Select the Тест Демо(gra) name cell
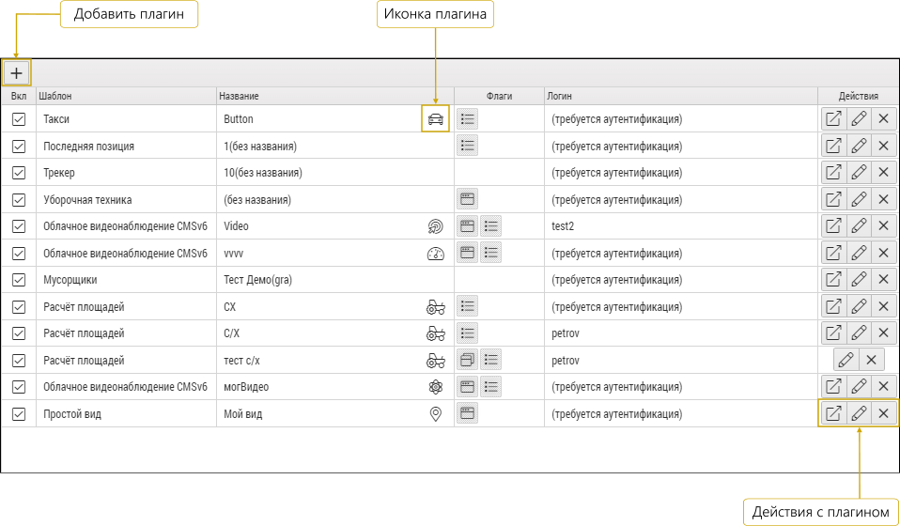This screenshot has height=526, width=900. coord(335,280)
